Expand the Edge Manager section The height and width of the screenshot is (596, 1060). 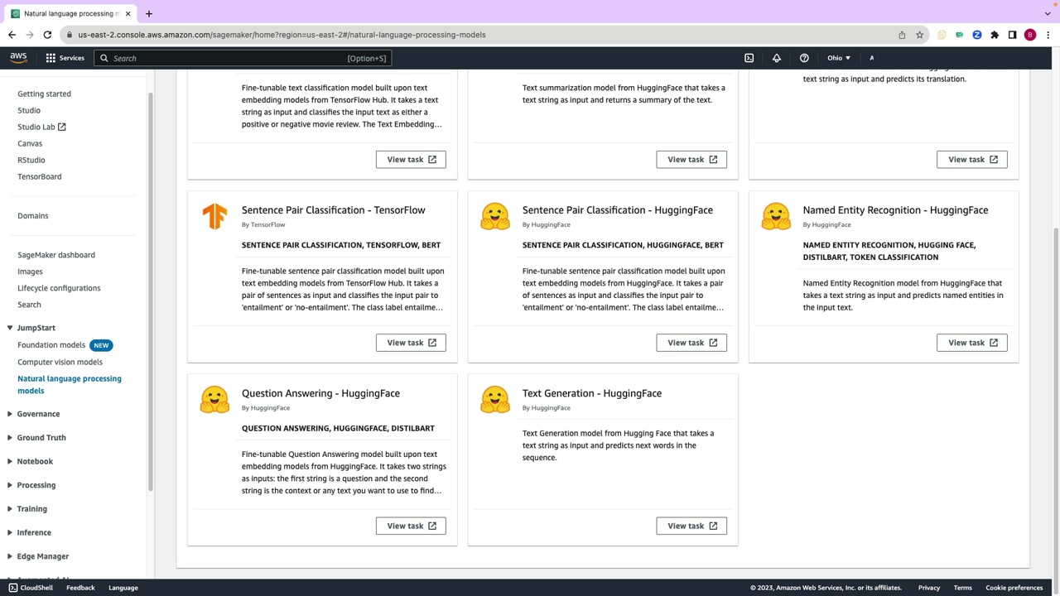pos(10,556)
